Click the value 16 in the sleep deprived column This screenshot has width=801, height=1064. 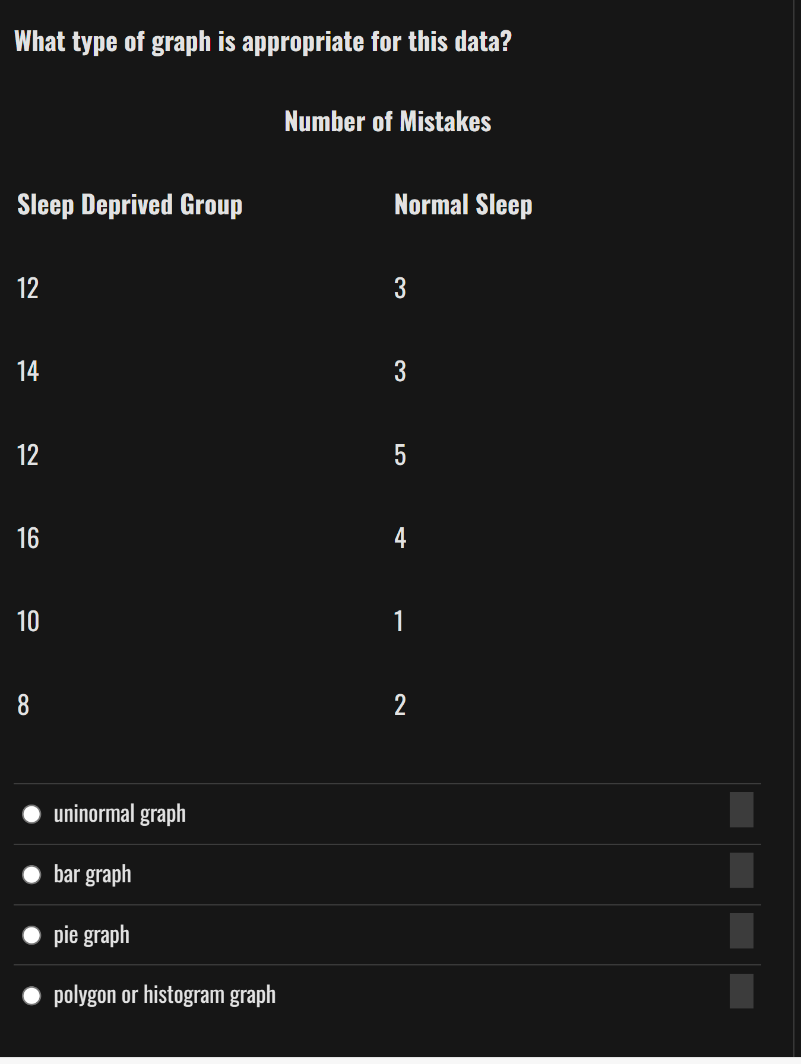point(28,539)
